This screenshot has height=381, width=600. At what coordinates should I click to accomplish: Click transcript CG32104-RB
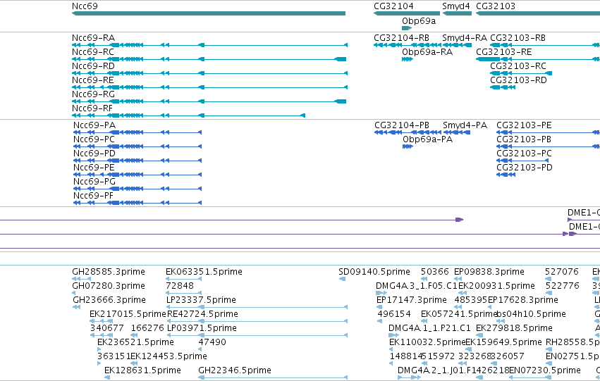pos(407,45)
